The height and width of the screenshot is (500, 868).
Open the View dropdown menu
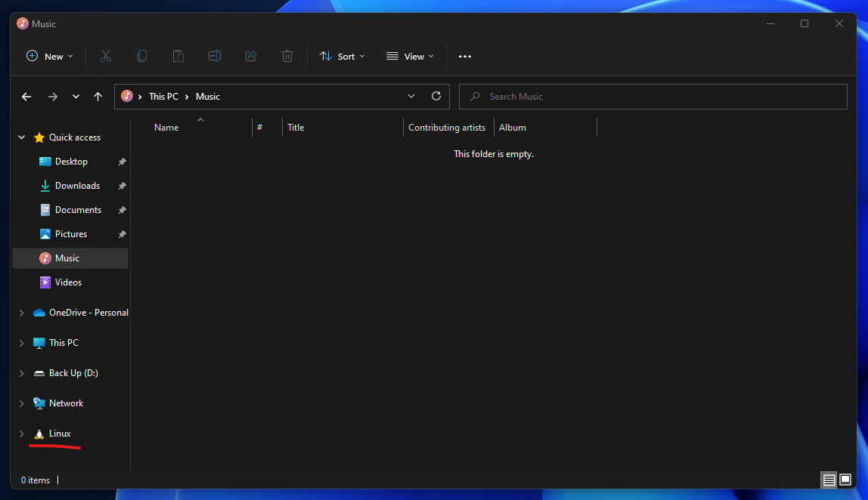tap(410, 57)
